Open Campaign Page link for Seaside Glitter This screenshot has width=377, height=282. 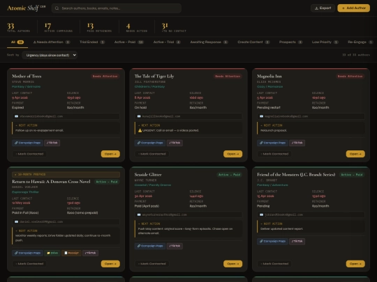pyautogui.click(x=150, y=246)
